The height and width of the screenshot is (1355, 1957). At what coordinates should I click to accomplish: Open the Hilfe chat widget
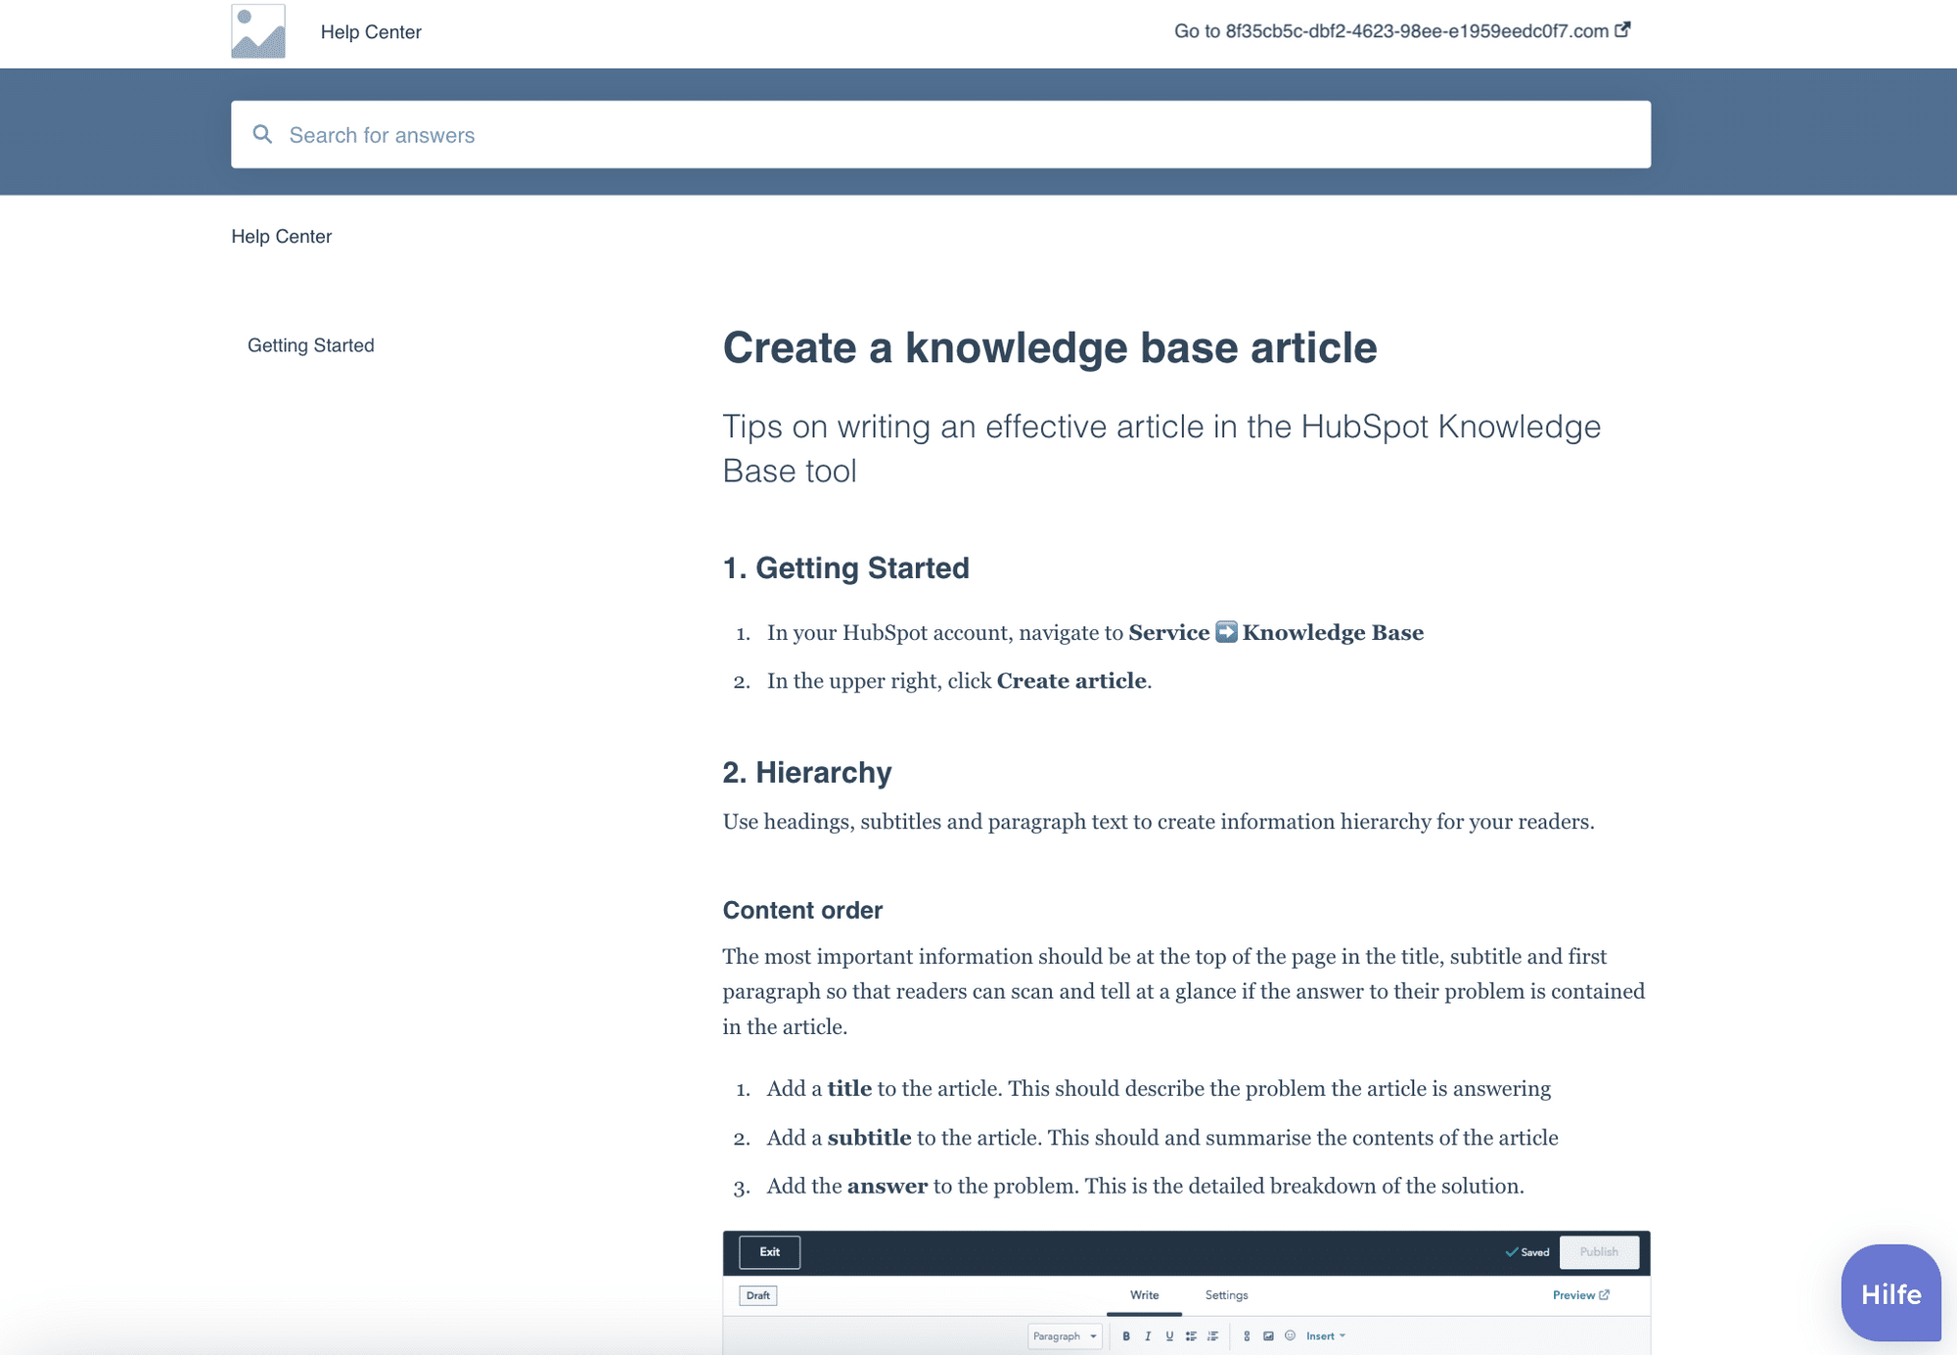click(1890, 1292)
